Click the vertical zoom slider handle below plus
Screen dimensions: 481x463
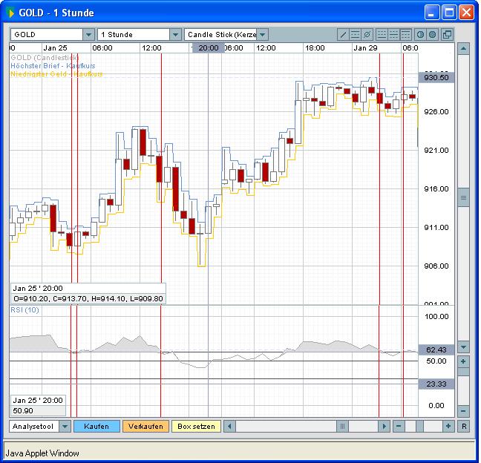[463, 372]
